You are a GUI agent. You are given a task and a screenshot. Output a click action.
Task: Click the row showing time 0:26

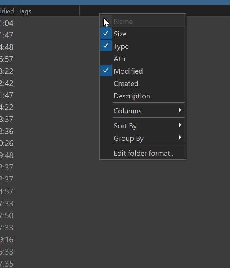[x=7, y=143]
